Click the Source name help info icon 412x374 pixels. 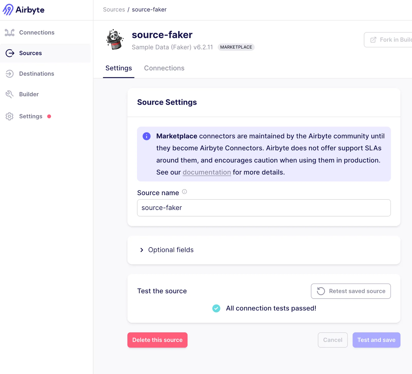[184, 192]
